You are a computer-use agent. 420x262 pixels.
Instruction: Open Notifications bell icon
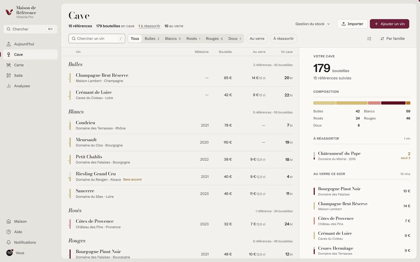click(x=9, y=242)
